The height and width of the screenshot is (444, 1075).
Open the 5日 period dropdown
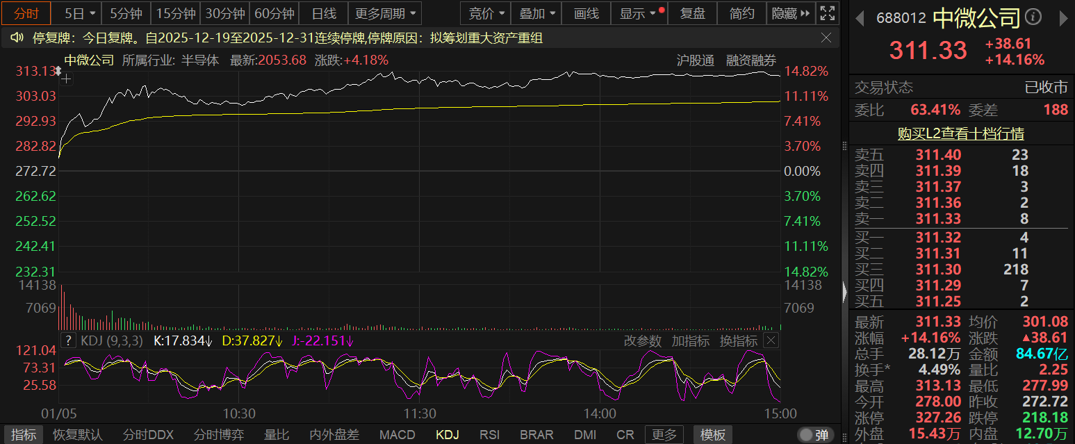coord(81,13)
